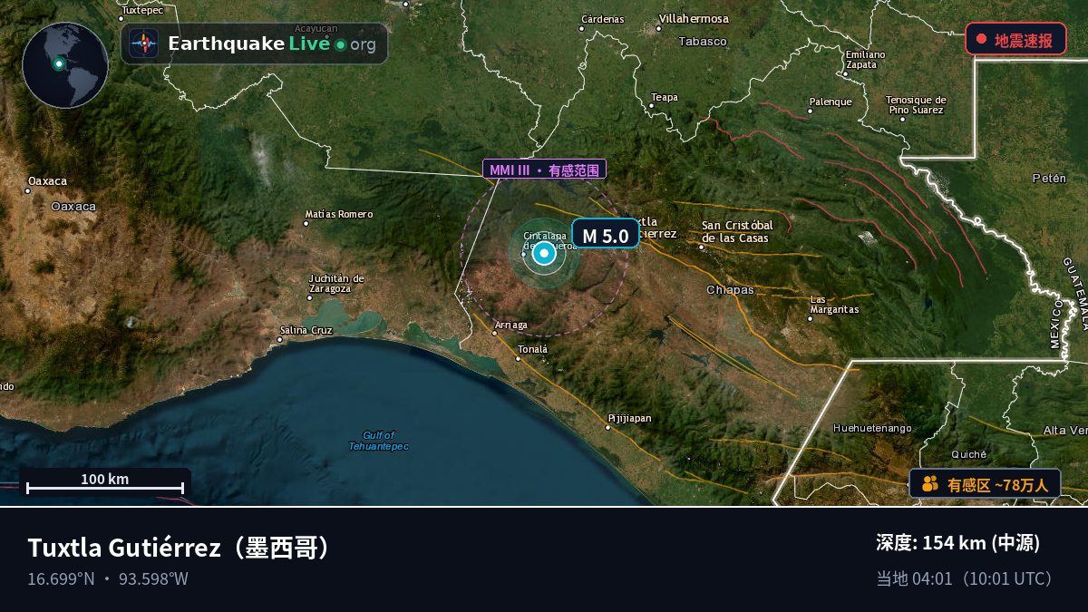Image resolution: width=1088 pixels, height=612 pixels.
Task: Click the Las Margaritas label
Action: point(834,305)
